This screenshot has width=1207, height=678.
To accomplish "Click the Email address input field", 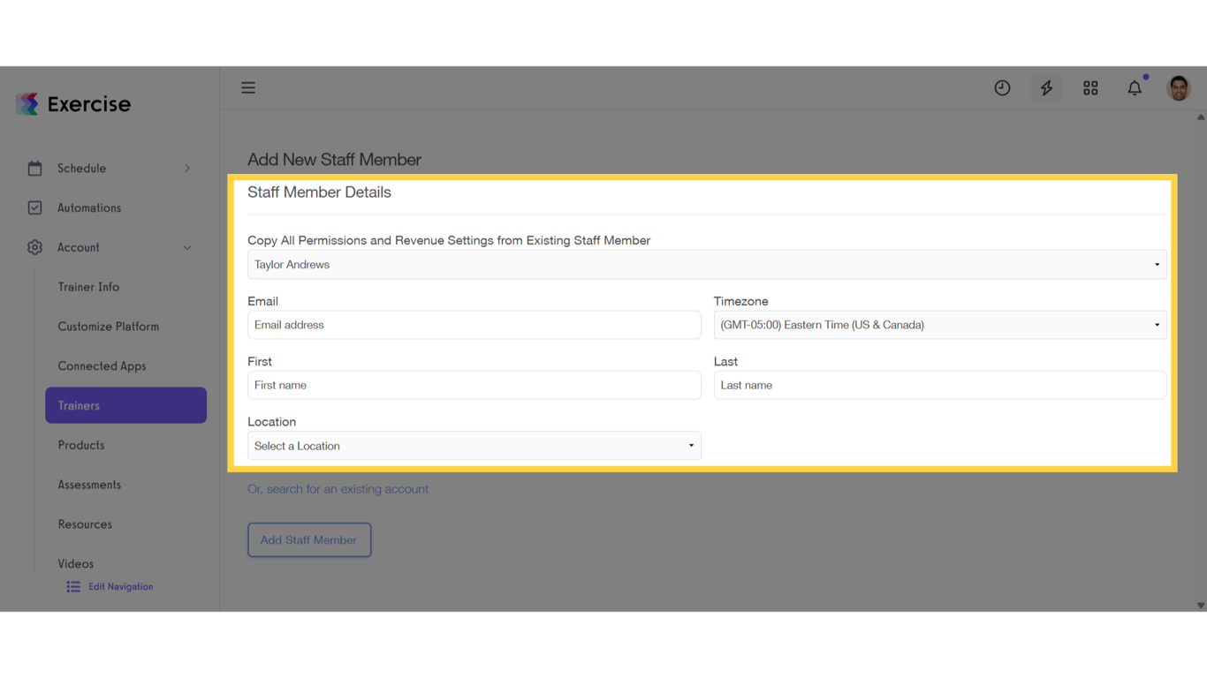I will pos(474,325).
